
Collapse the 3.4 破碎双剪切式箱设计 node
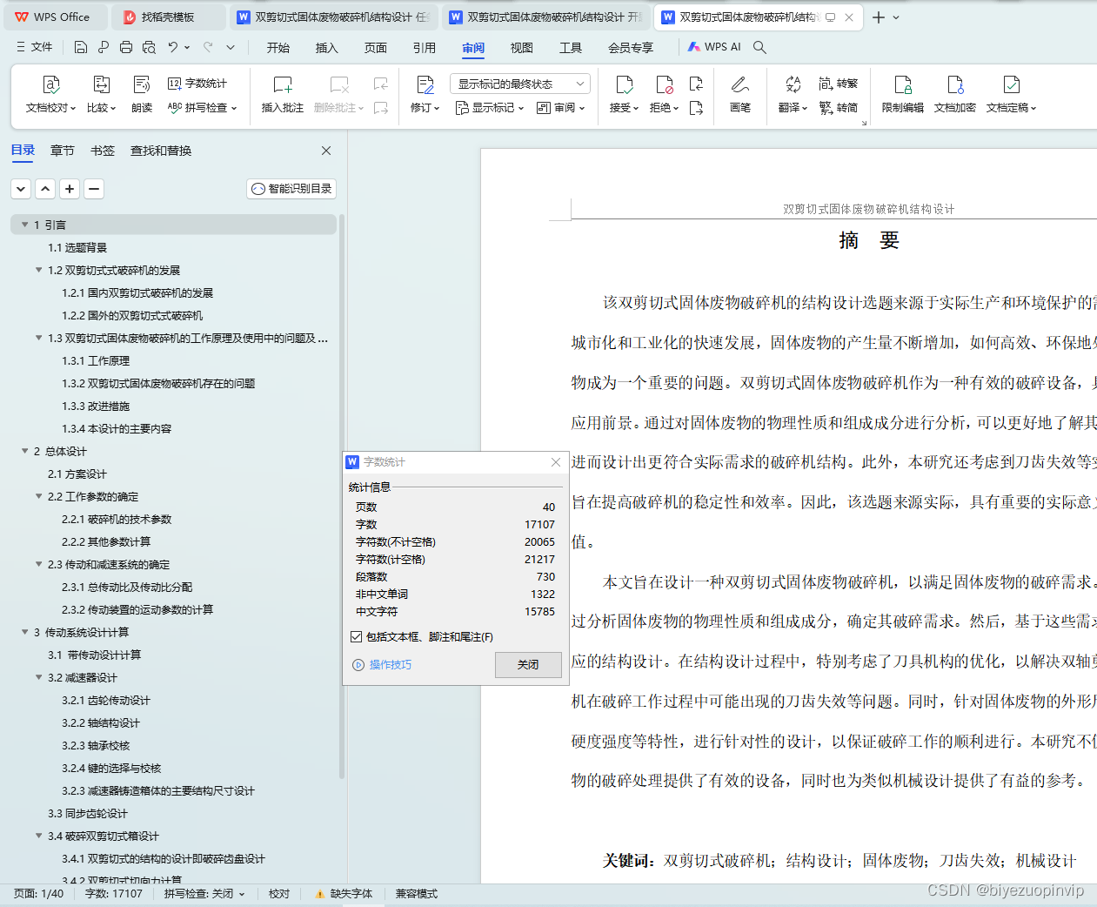[x=38, y=836]
